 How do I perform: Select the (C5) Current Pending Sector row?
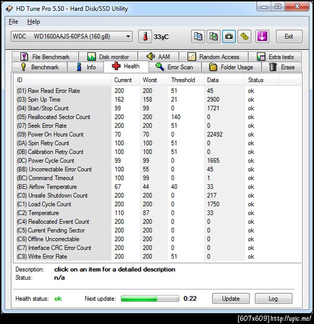pos(158,230)
